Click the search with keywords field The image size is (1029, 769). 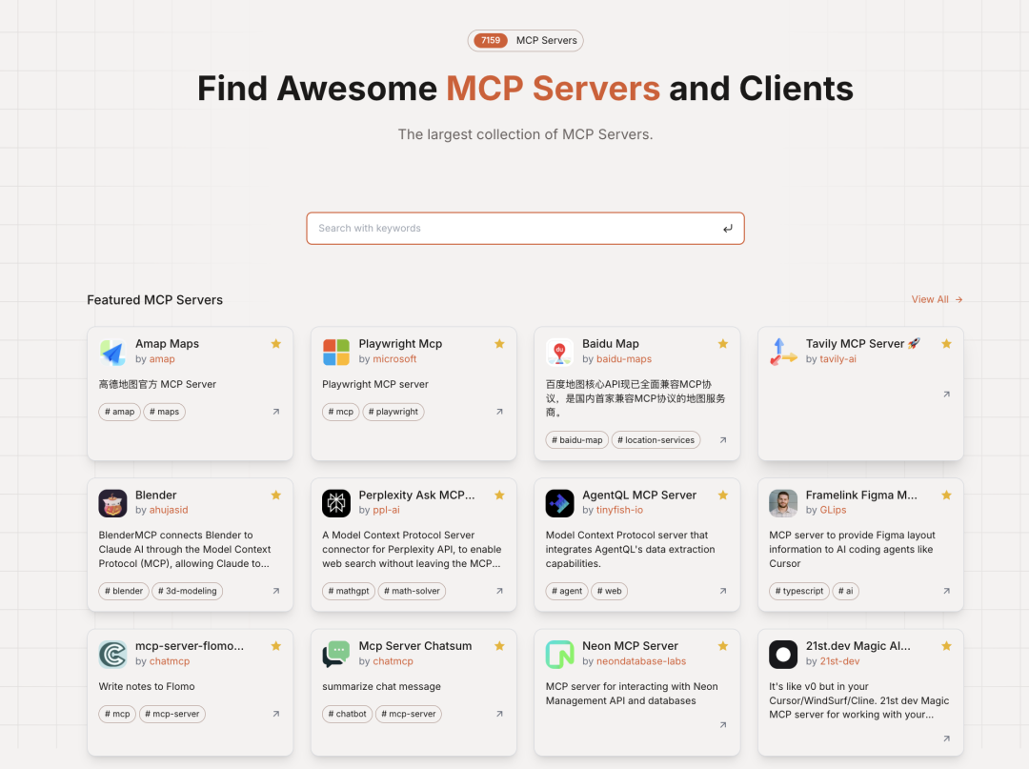(525, 229)
